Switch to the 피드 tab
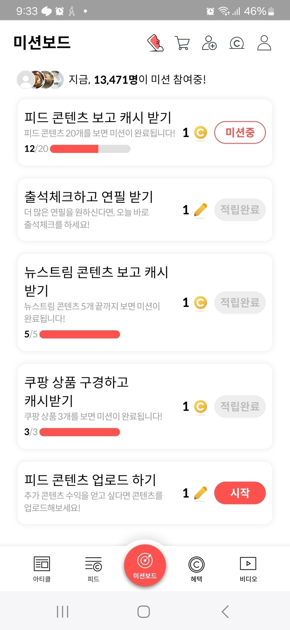Screen dimensions: 290x630 [x=93, y=568]
